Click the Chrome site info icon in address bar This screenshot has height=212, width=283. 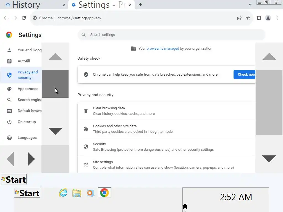(35, 18)
